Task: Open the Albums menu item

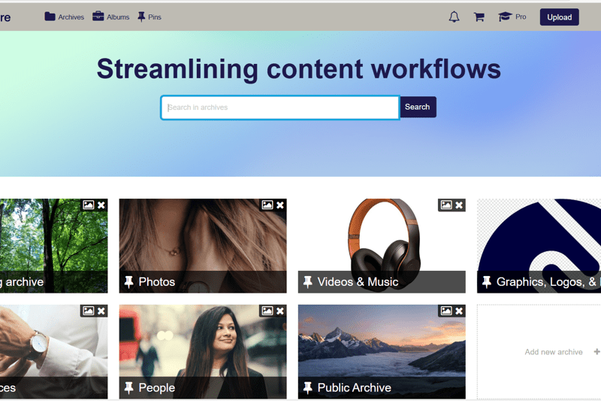Action: tap(111, 17)
